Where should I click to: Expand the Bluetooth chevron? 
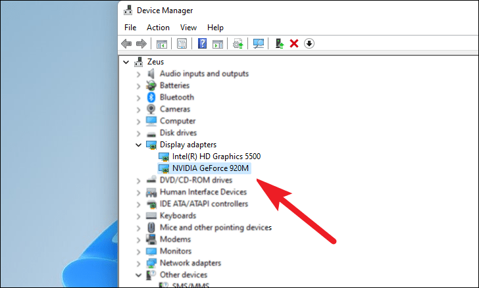tap(138, 98)
